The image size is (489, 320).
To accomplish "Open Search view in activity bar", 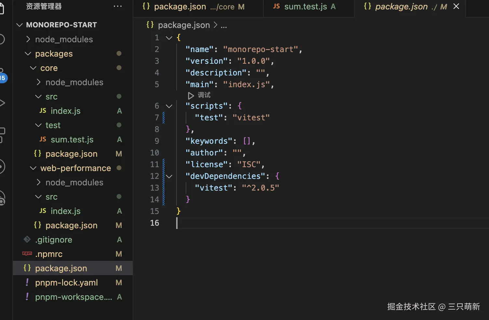I will pos(2,39).
